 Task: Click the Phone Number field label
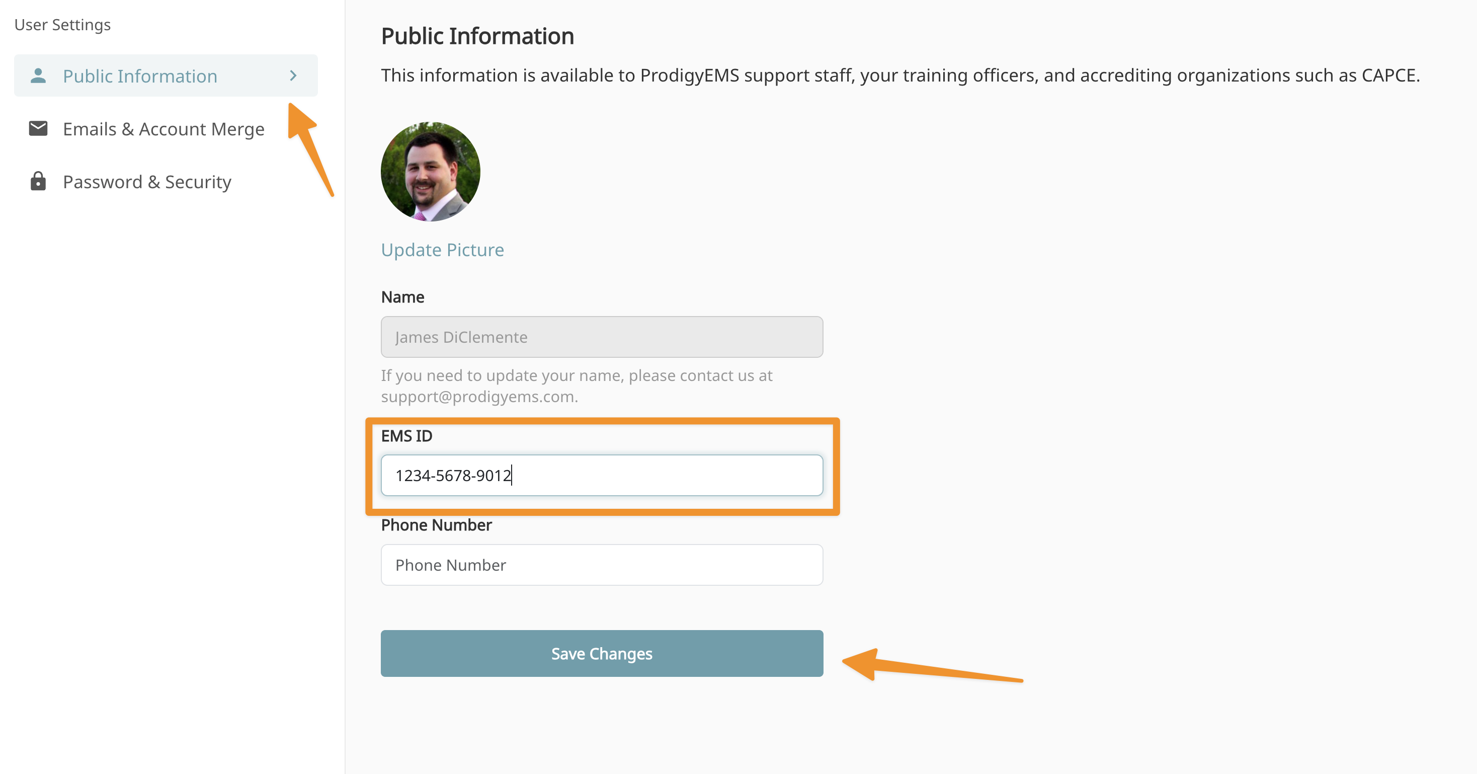(436, 525)
